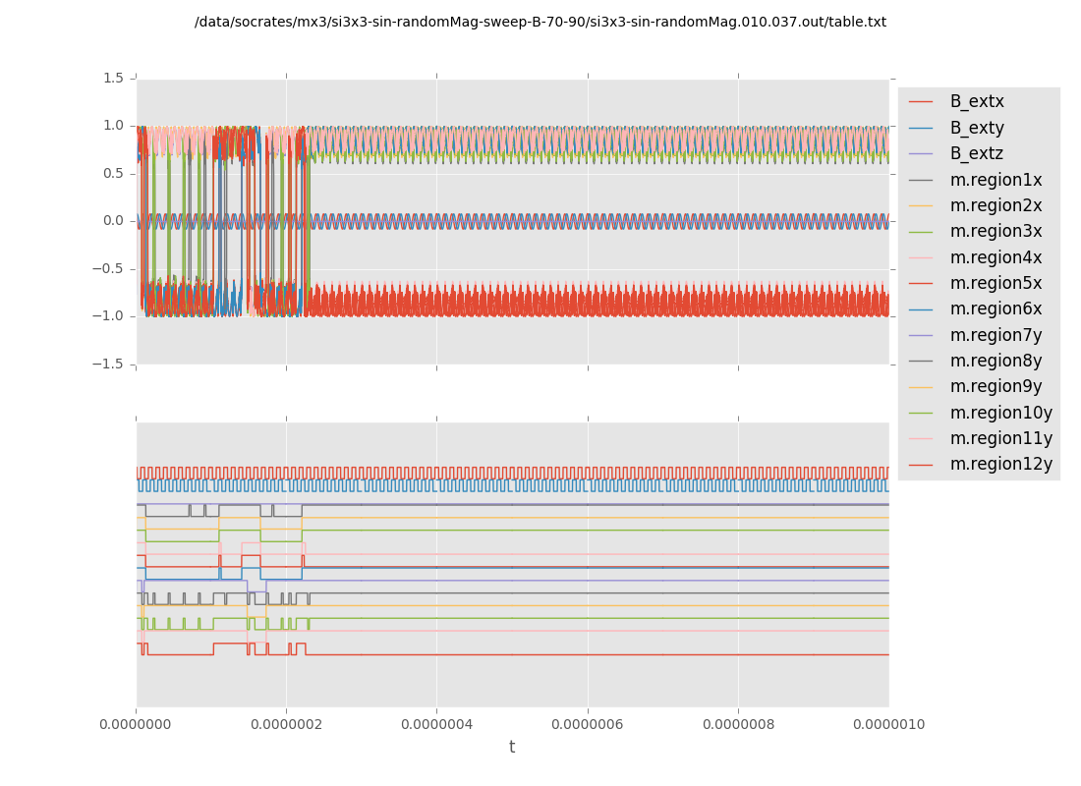Select the m.region10y legend entry
The height and width of the screenshot is (786, 1081).
point(1000,413)
